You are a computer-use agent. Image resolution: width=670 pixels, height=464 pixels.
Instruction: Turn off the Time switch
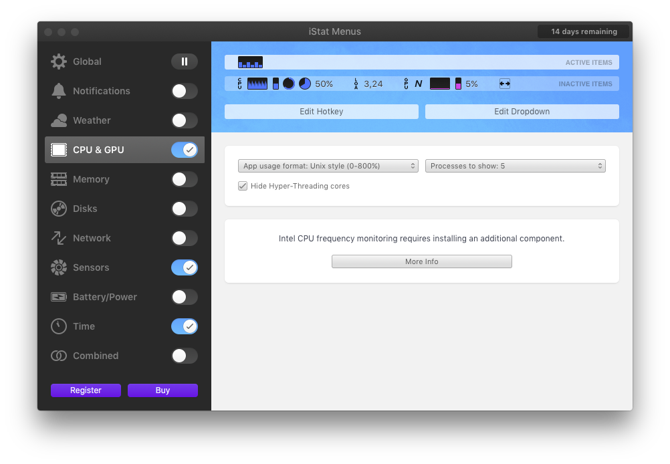click(x=185, y=326)
